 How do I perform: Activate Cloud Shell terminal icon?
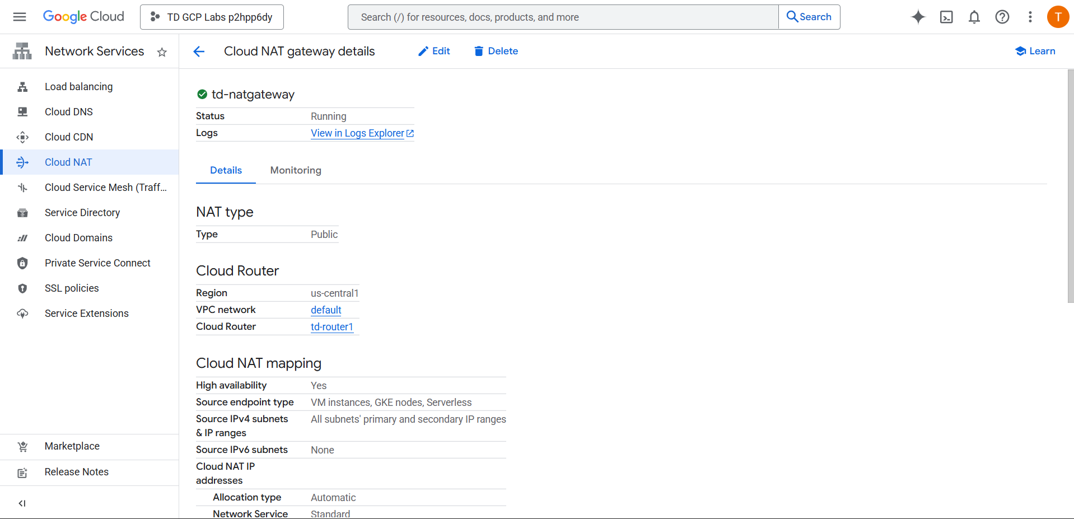(946, 17)
